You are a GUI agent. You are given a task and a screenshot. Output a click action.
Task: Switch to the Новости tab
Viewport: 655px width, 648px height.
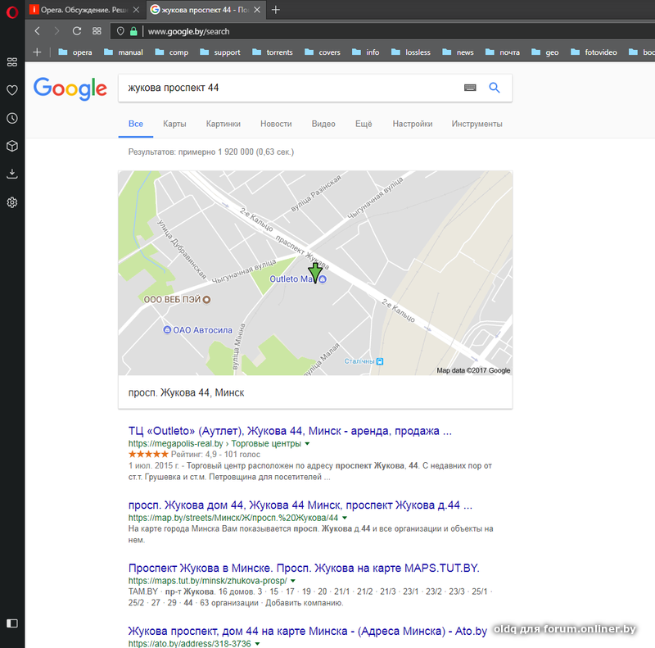[x=276, y=124]
